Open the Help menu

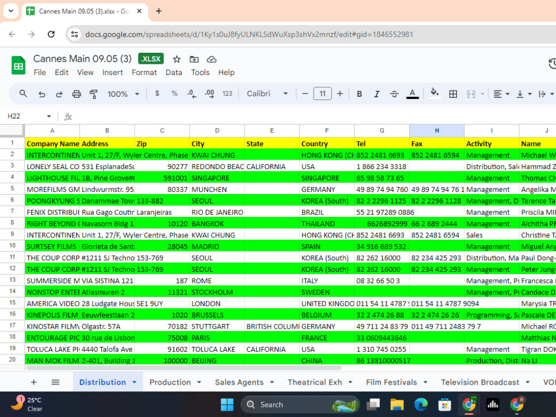coord(226,72)
